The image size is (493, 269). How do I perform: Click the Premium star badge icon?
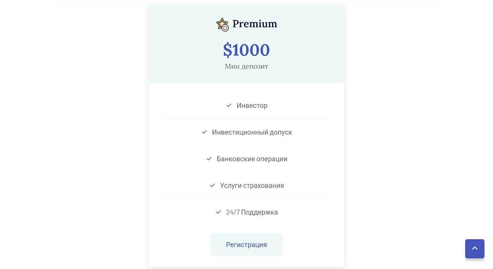221,23
